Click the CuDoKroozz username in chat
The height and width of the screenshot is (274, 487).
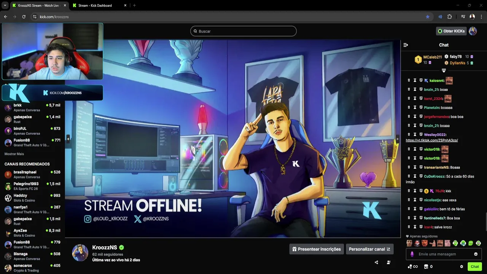(434, 177)
